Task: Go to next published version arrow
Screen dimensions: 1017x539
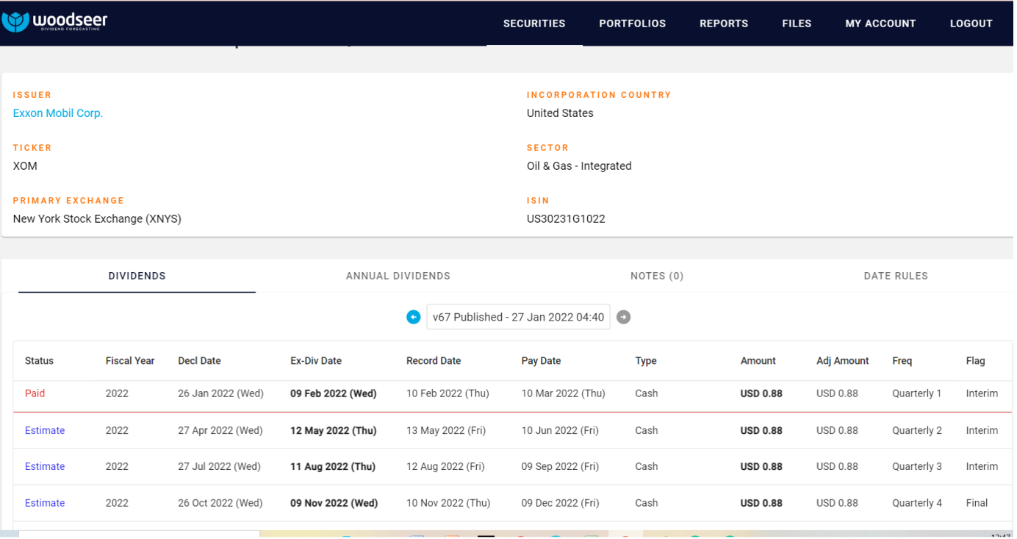Action: click(623, 317)
